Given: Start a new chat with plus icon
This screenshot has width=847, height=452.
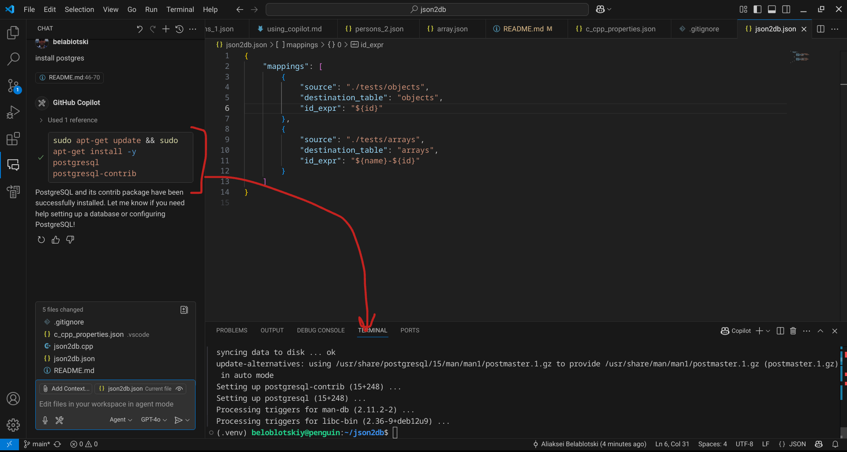Looking at the screenshot, I should pyautogui.click(x=166, y=29).
